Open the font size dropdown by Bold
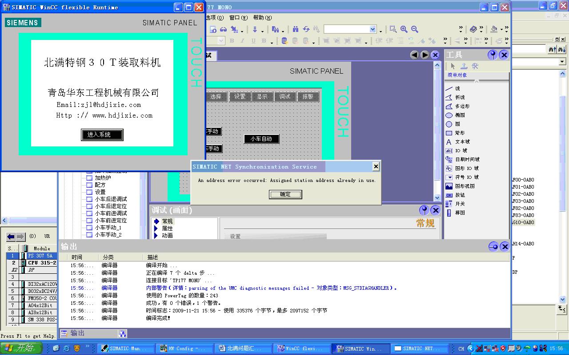 coord(221,41)
